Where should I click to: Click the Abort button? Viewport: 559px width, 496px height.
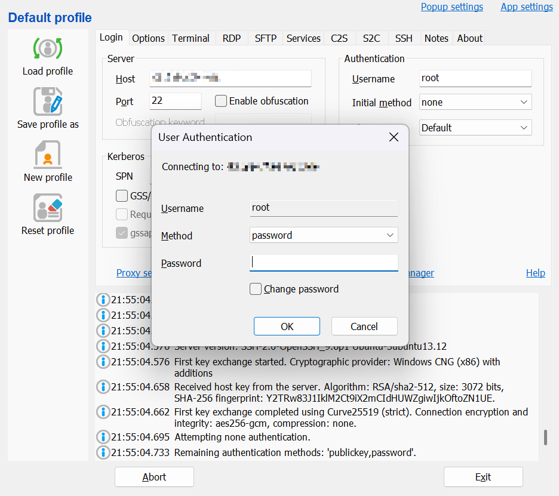coord(154,477)
